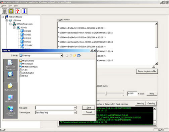
Task: Select SERV01 server node
Action: click(23, 27)
